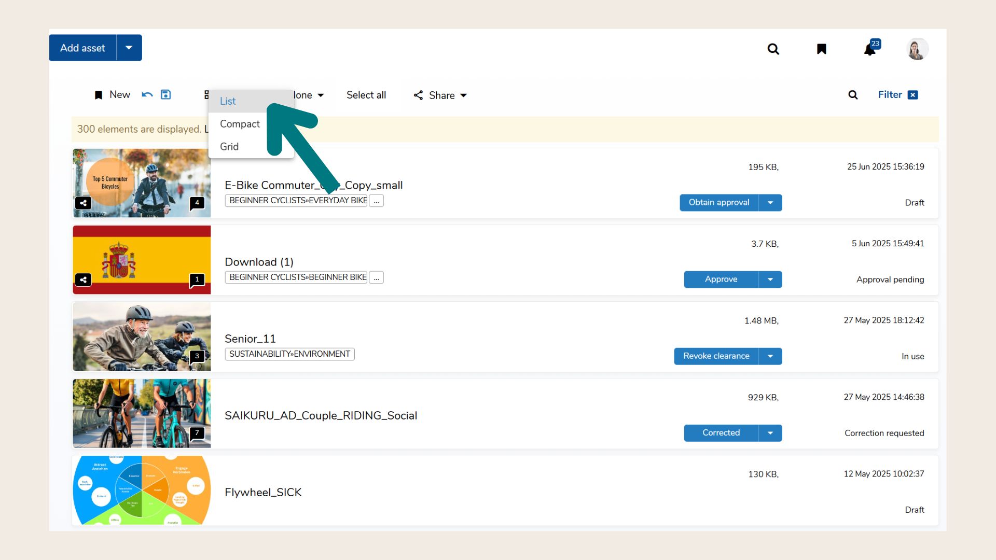Open the Flywheel_SICK thumbnail
996x560 pixels.
[x=142, y=490]
